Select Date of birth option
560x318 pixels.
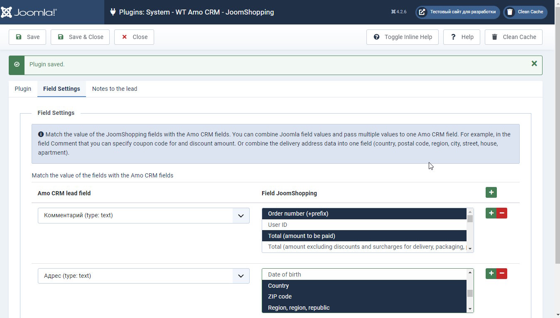[x=364, y=274]
